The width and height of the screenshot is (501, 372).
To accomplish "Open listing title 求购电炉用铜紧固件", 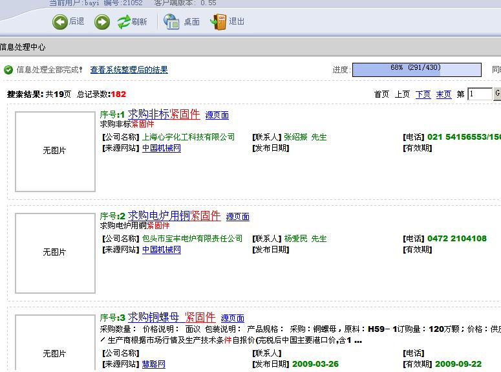I will tap(174, 216).
